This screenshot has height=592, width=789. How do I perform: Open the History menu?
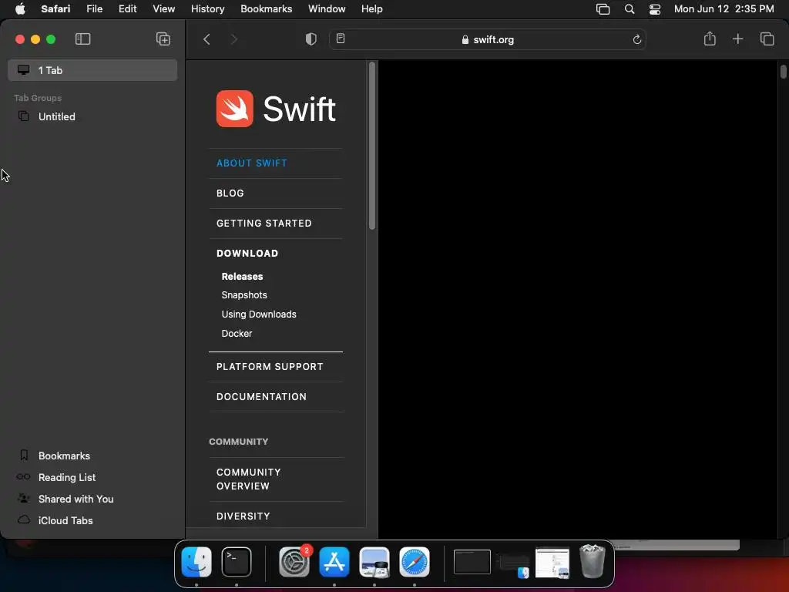point(207,9)
